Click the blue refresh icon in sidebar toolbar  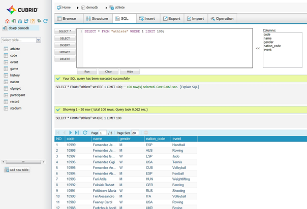(x=46, y=21)
